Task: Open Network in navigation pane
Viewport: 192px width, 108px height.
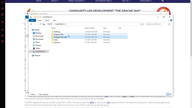Action: point(37,55)
